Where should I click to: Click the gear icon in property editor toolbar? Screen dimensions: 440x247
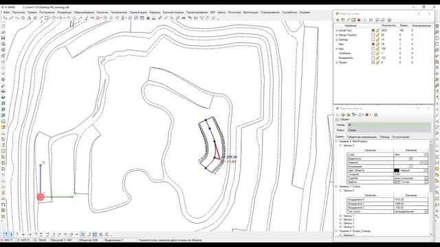pyautogui.click(x=376, y=115)
